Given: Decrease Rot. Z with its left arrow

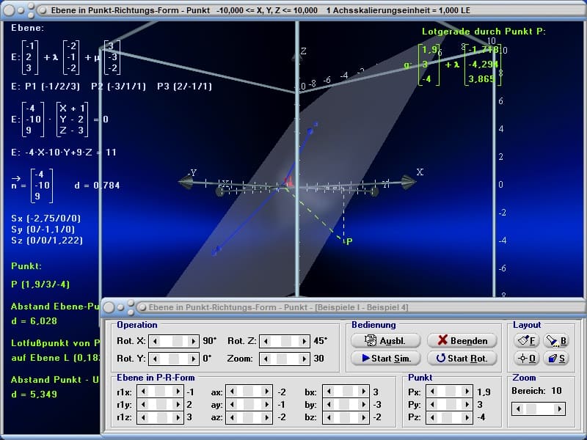Looking at the screenshot, I should point(266,341).
